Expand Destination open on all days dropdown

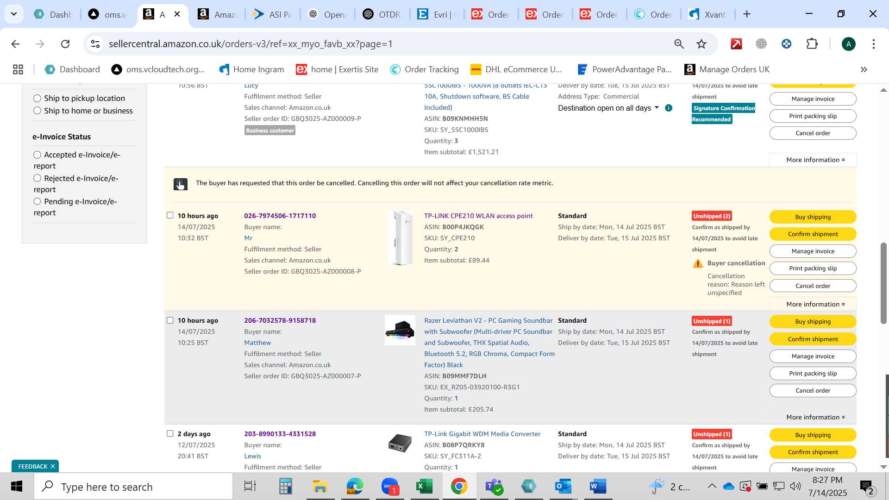[x=608, y=108]
